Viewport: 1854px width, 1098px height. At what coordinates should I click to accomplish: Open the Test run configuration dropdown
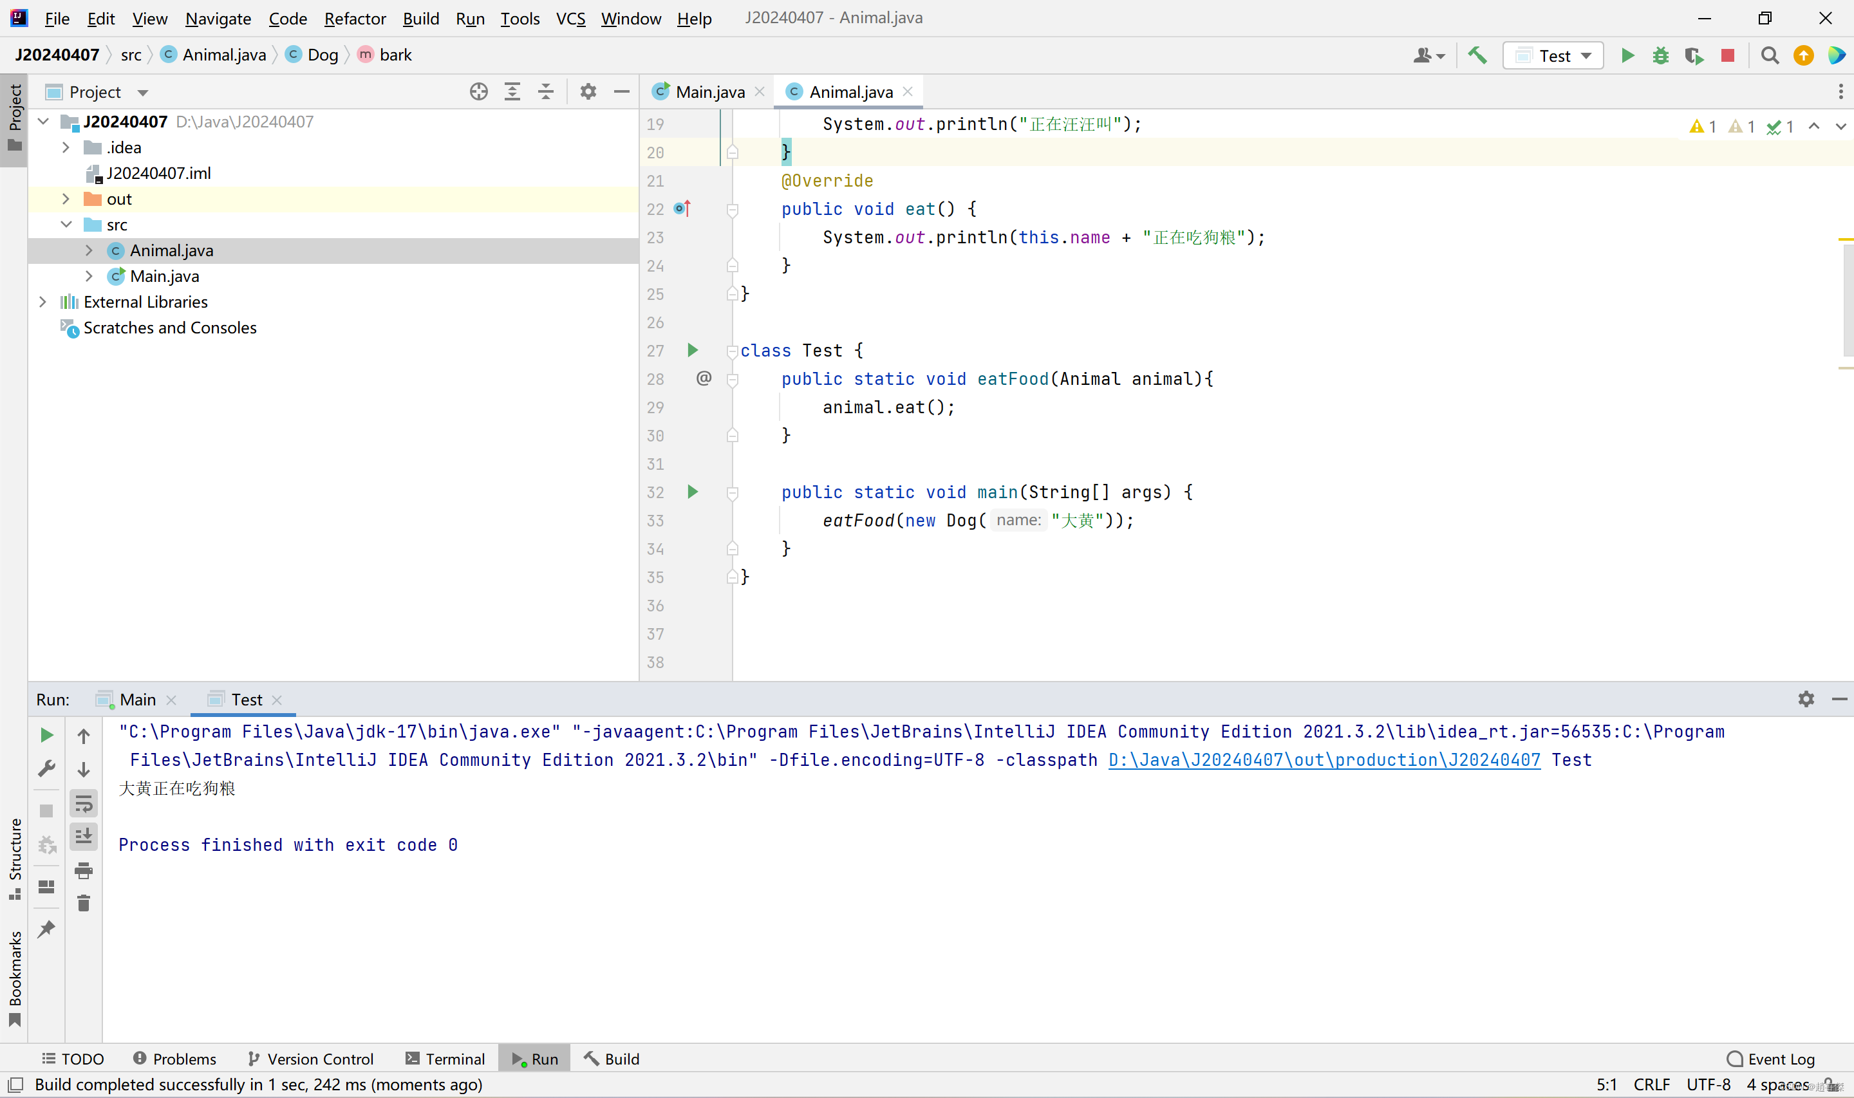1553,55
